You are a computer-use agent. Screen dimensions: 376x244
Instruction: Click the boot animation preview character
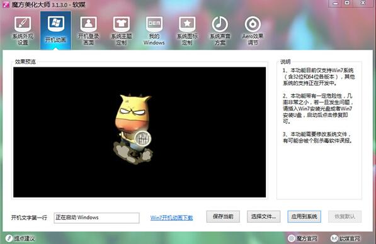[133, 128]
